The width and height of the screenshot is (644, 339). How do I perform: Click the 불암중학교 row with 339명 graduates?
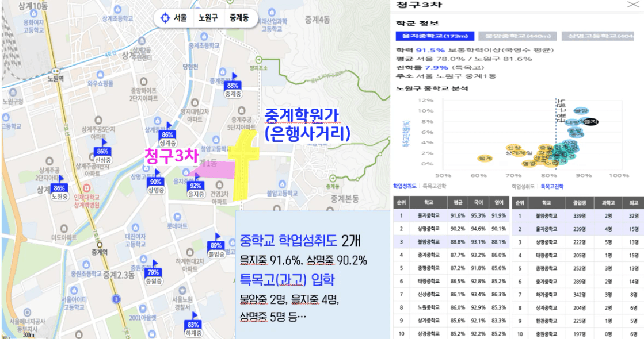point(578,216)
